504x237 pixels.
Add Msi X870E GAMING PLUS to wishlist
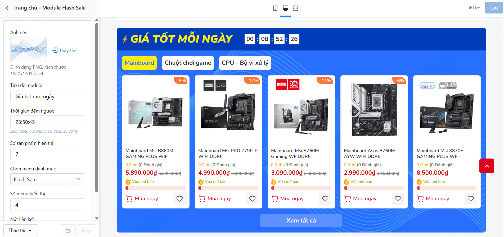(x=471, y=199)
